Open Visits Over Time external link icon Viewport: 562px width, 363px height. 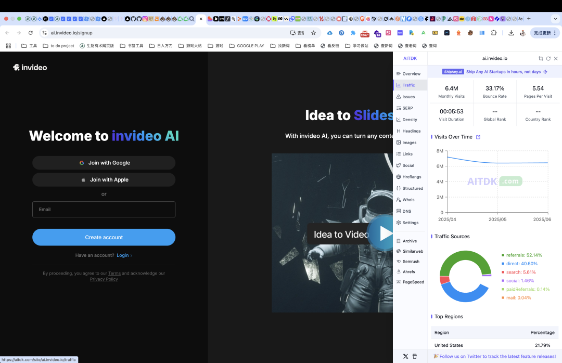click(x=478, y=137)
